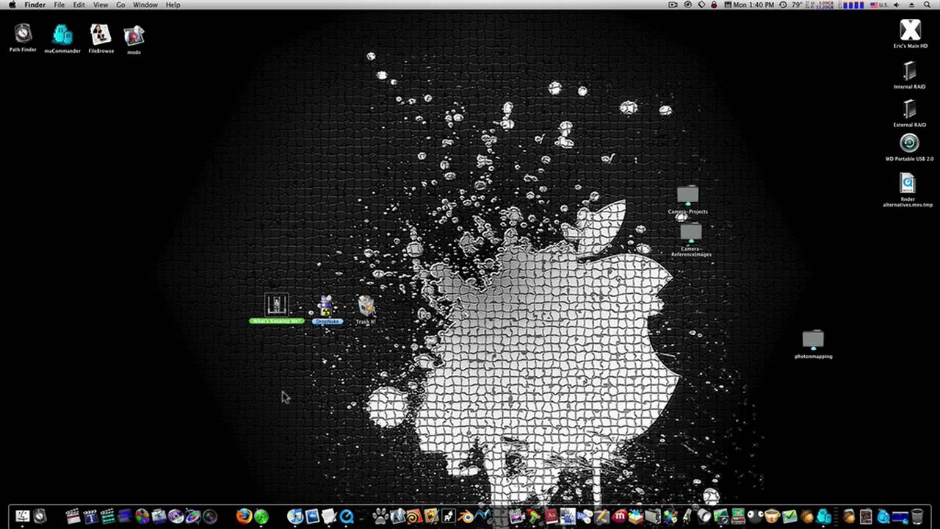
Task: Click the 79° temperature menu item
Action: 797,4
